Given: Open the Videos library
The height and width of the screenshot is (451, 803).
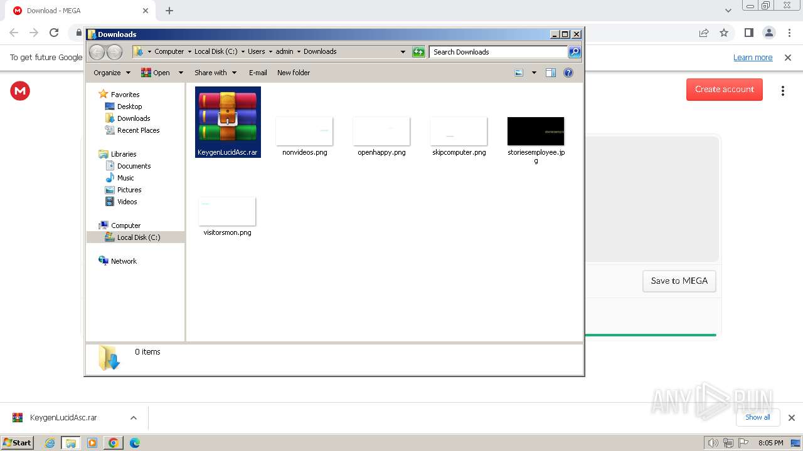Looking at the screenshot, I should [x=127, y=202].
